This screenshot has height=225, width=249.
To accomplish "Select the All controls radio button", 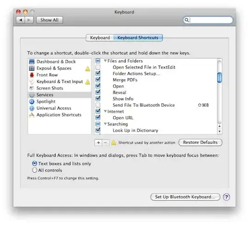I will click(35, 170).
